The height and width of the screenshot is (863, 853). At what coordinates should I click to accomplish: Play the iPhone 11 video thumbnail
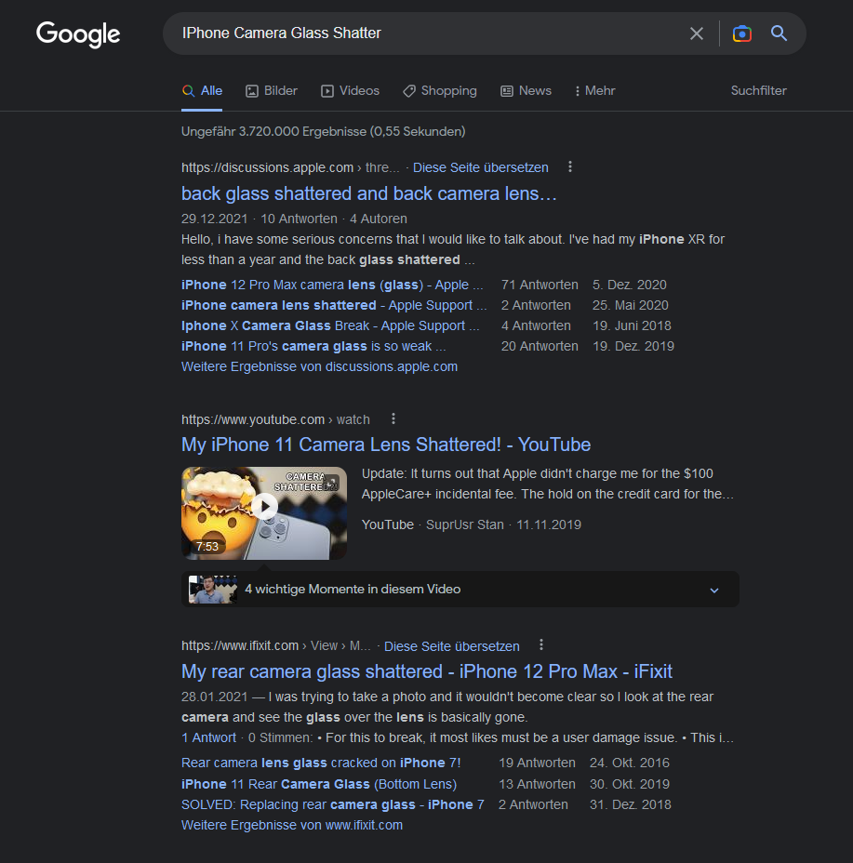[264, 507]
